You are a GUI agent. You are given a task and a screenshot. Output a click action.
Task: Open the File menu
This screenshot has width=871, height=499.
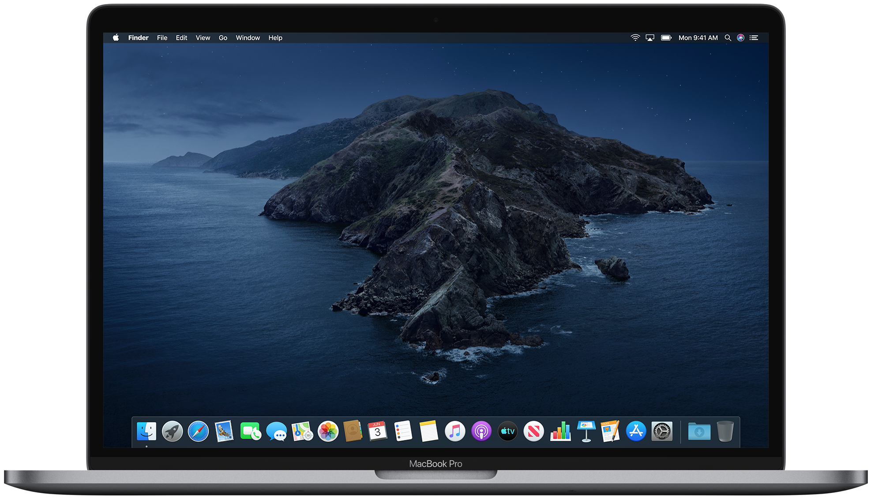(x=162, y=38)
